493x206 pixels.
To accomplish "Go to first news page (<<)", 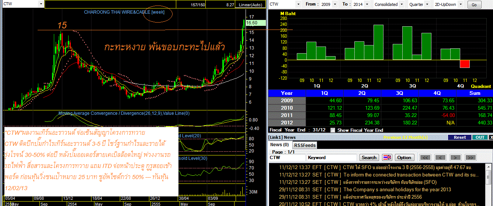I will click(x=426, y=158).
